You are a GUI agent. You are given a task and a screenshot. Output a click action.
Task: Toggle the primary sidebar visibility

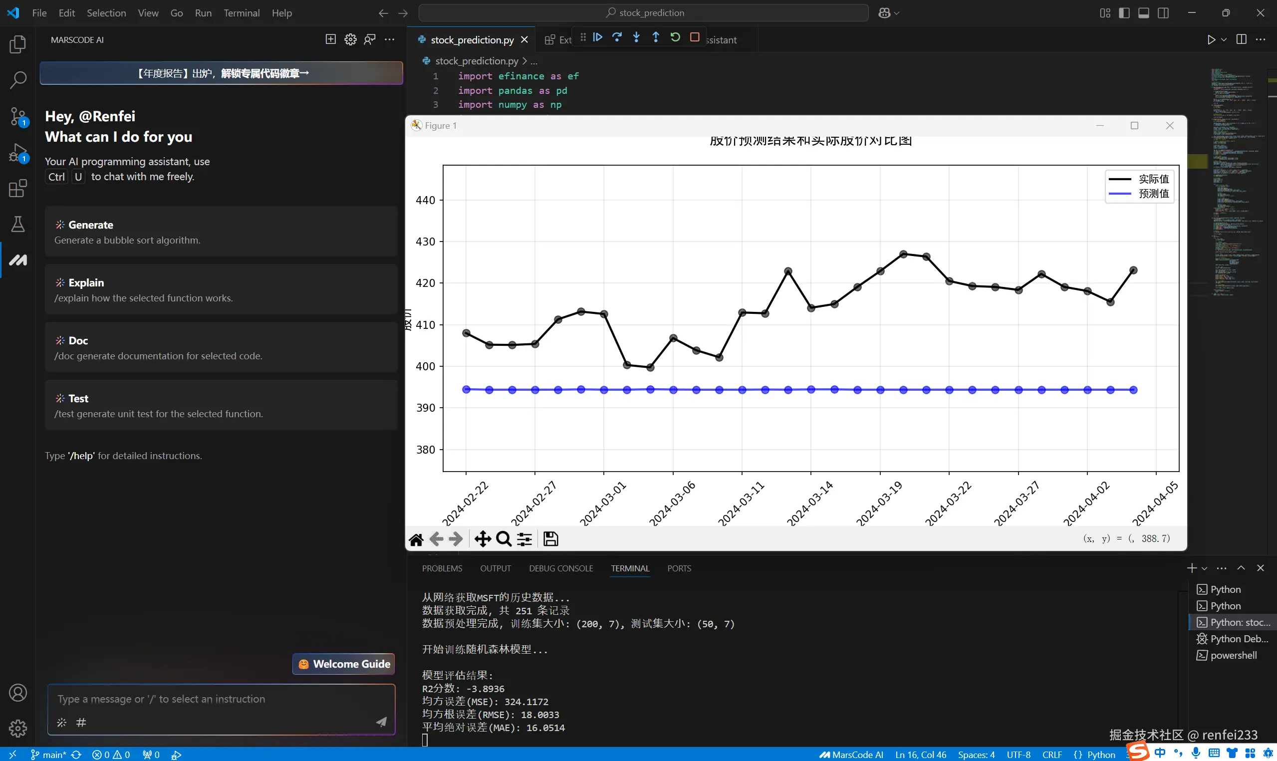click(1124, 12)
